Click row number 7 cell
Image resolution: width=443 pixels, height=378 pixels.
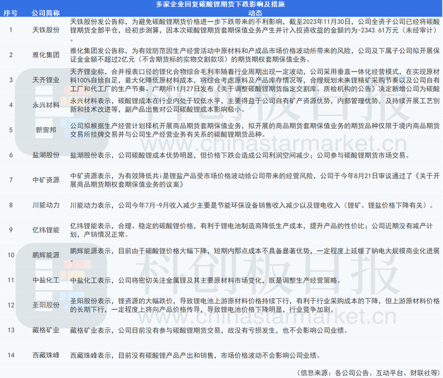(x=11, y=180)
